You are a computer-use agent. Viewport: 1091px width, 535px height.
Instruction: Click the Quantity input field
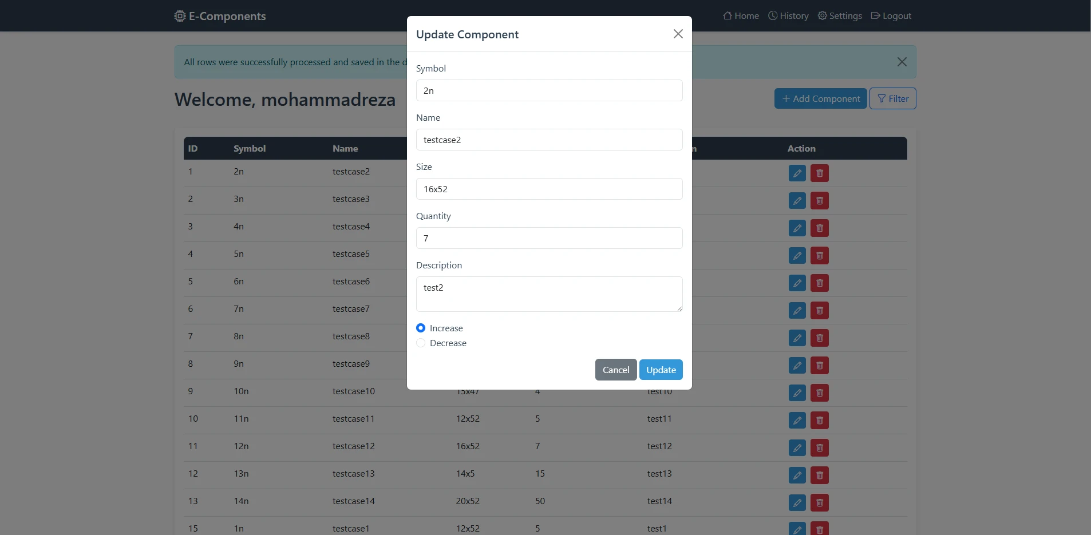click(549, 238)
